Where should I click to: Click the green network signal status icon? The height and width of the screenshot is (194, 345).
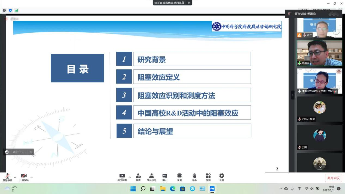(16, 10)
